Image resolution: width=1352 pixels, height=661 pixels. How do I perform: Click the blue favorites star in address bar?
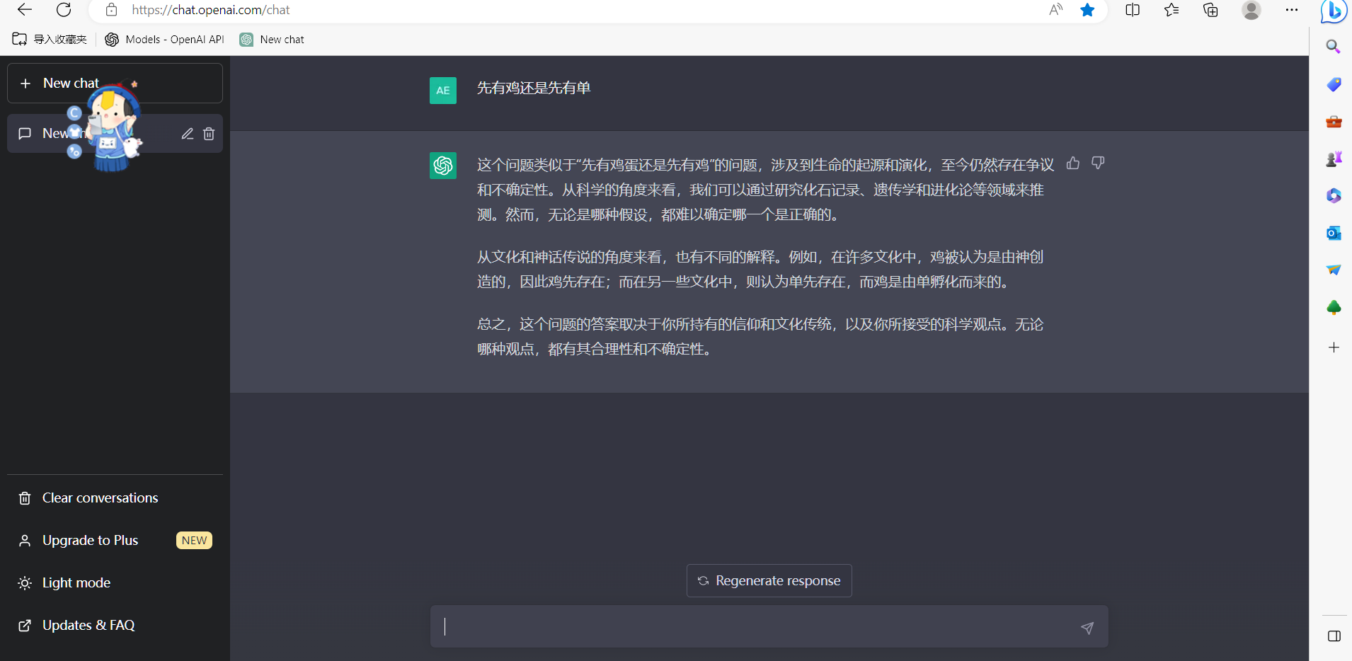pos(1087,10)
